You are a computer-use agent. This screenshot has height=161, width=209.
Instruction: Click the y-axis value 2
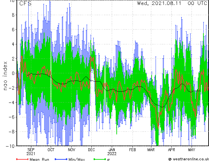click(x=13, y=59)
